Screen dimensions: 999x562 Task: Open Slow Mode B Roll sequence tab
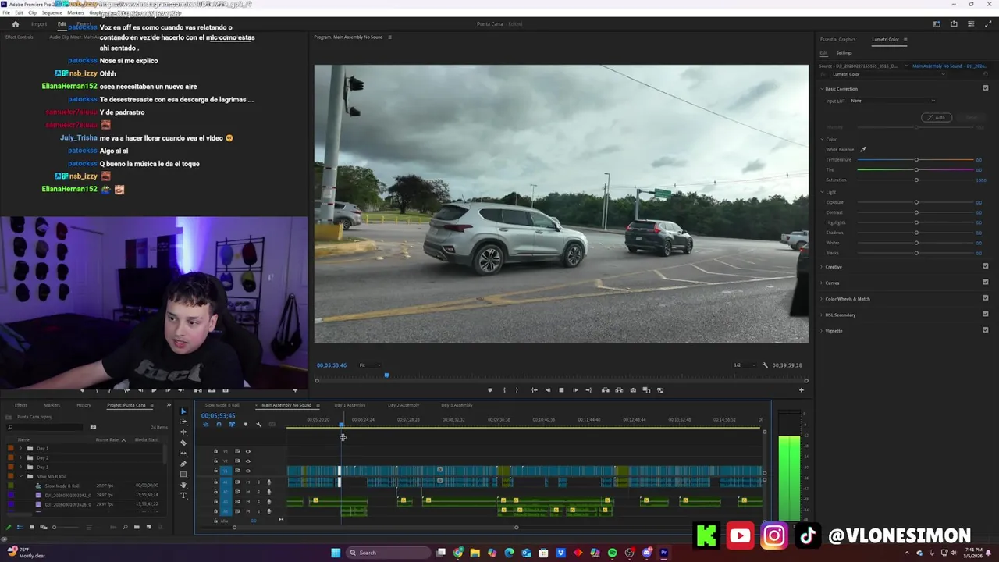(x=222, y=405)
